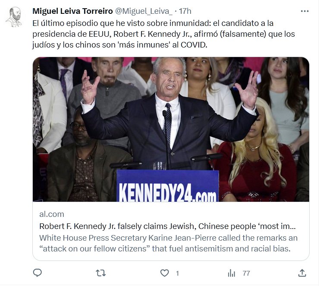This screenshot has width=320, height=286.
Task: Reply to Miguel Leiva Torreiro's tweet
Action: point(38,273)
